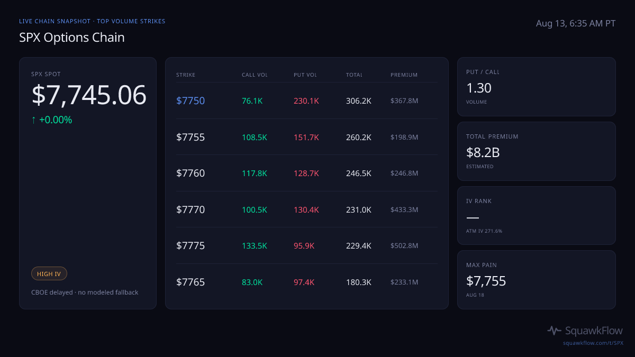The height and width of the screenshot is (357, 635).
Task: Select the $7750 strike row
Action: point(307,100)
